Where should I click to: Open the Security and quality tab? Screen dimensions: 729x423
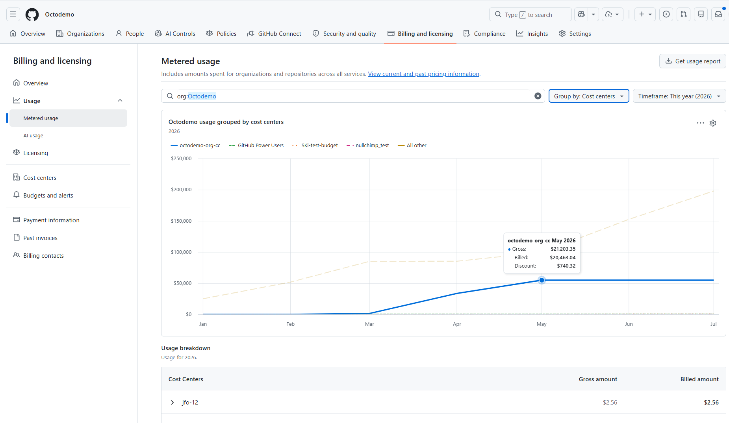(345, 34)
